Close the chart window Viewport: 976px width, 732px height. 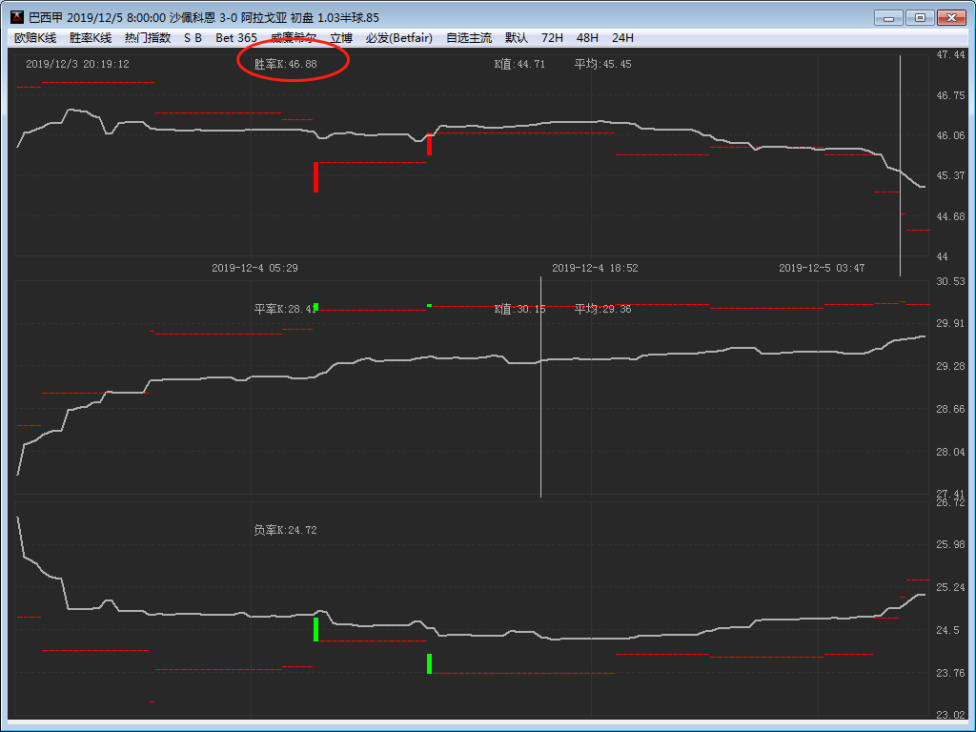[951, 17]
